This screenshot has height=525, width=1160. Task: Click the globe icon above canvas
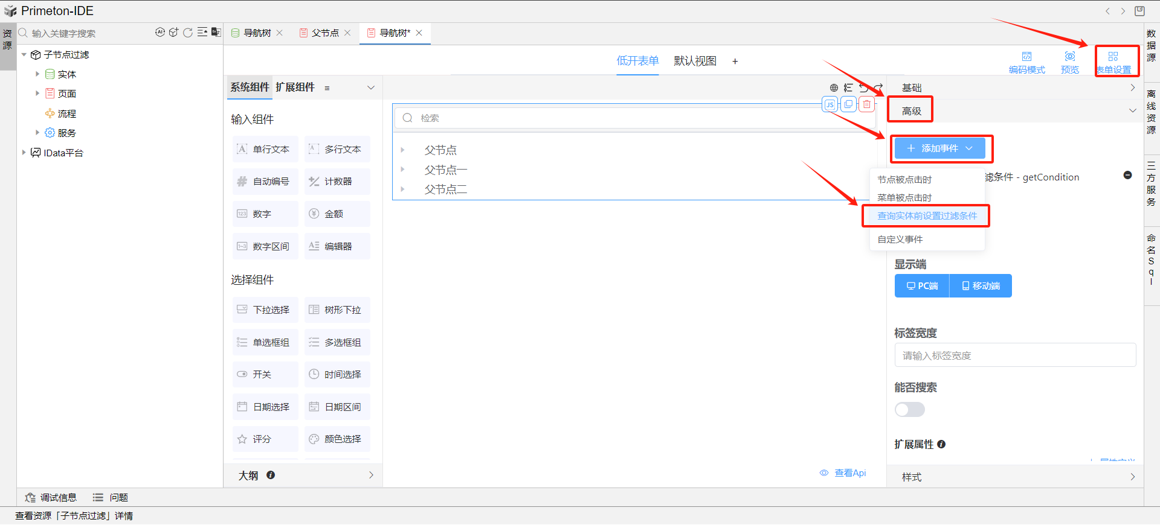pyautogui.click(x=834, y=88)
